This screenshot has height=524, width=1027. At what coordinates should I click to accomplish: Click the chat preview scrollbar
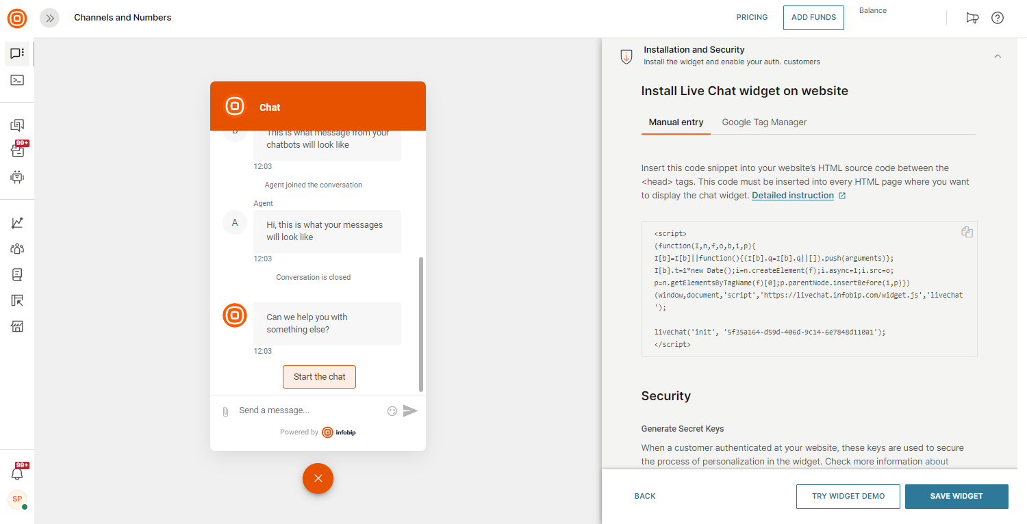420,324
